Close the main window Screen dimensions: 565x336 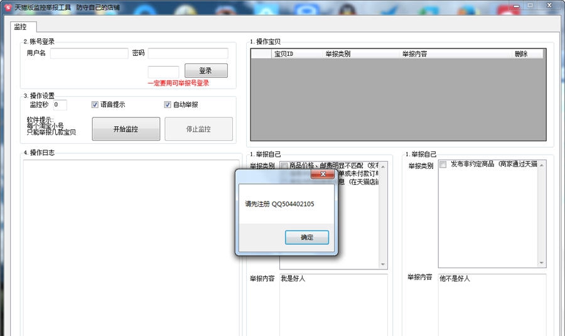click(x=549, y=5)
